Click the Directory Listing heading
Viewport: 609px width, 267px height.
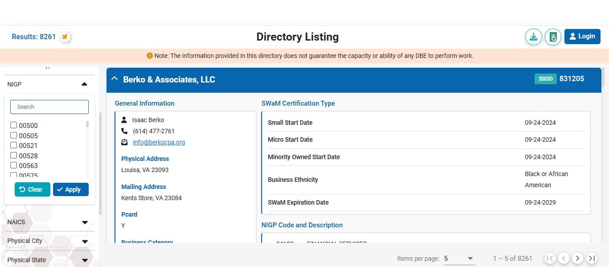pyautogui.click(x=297, y=37)
